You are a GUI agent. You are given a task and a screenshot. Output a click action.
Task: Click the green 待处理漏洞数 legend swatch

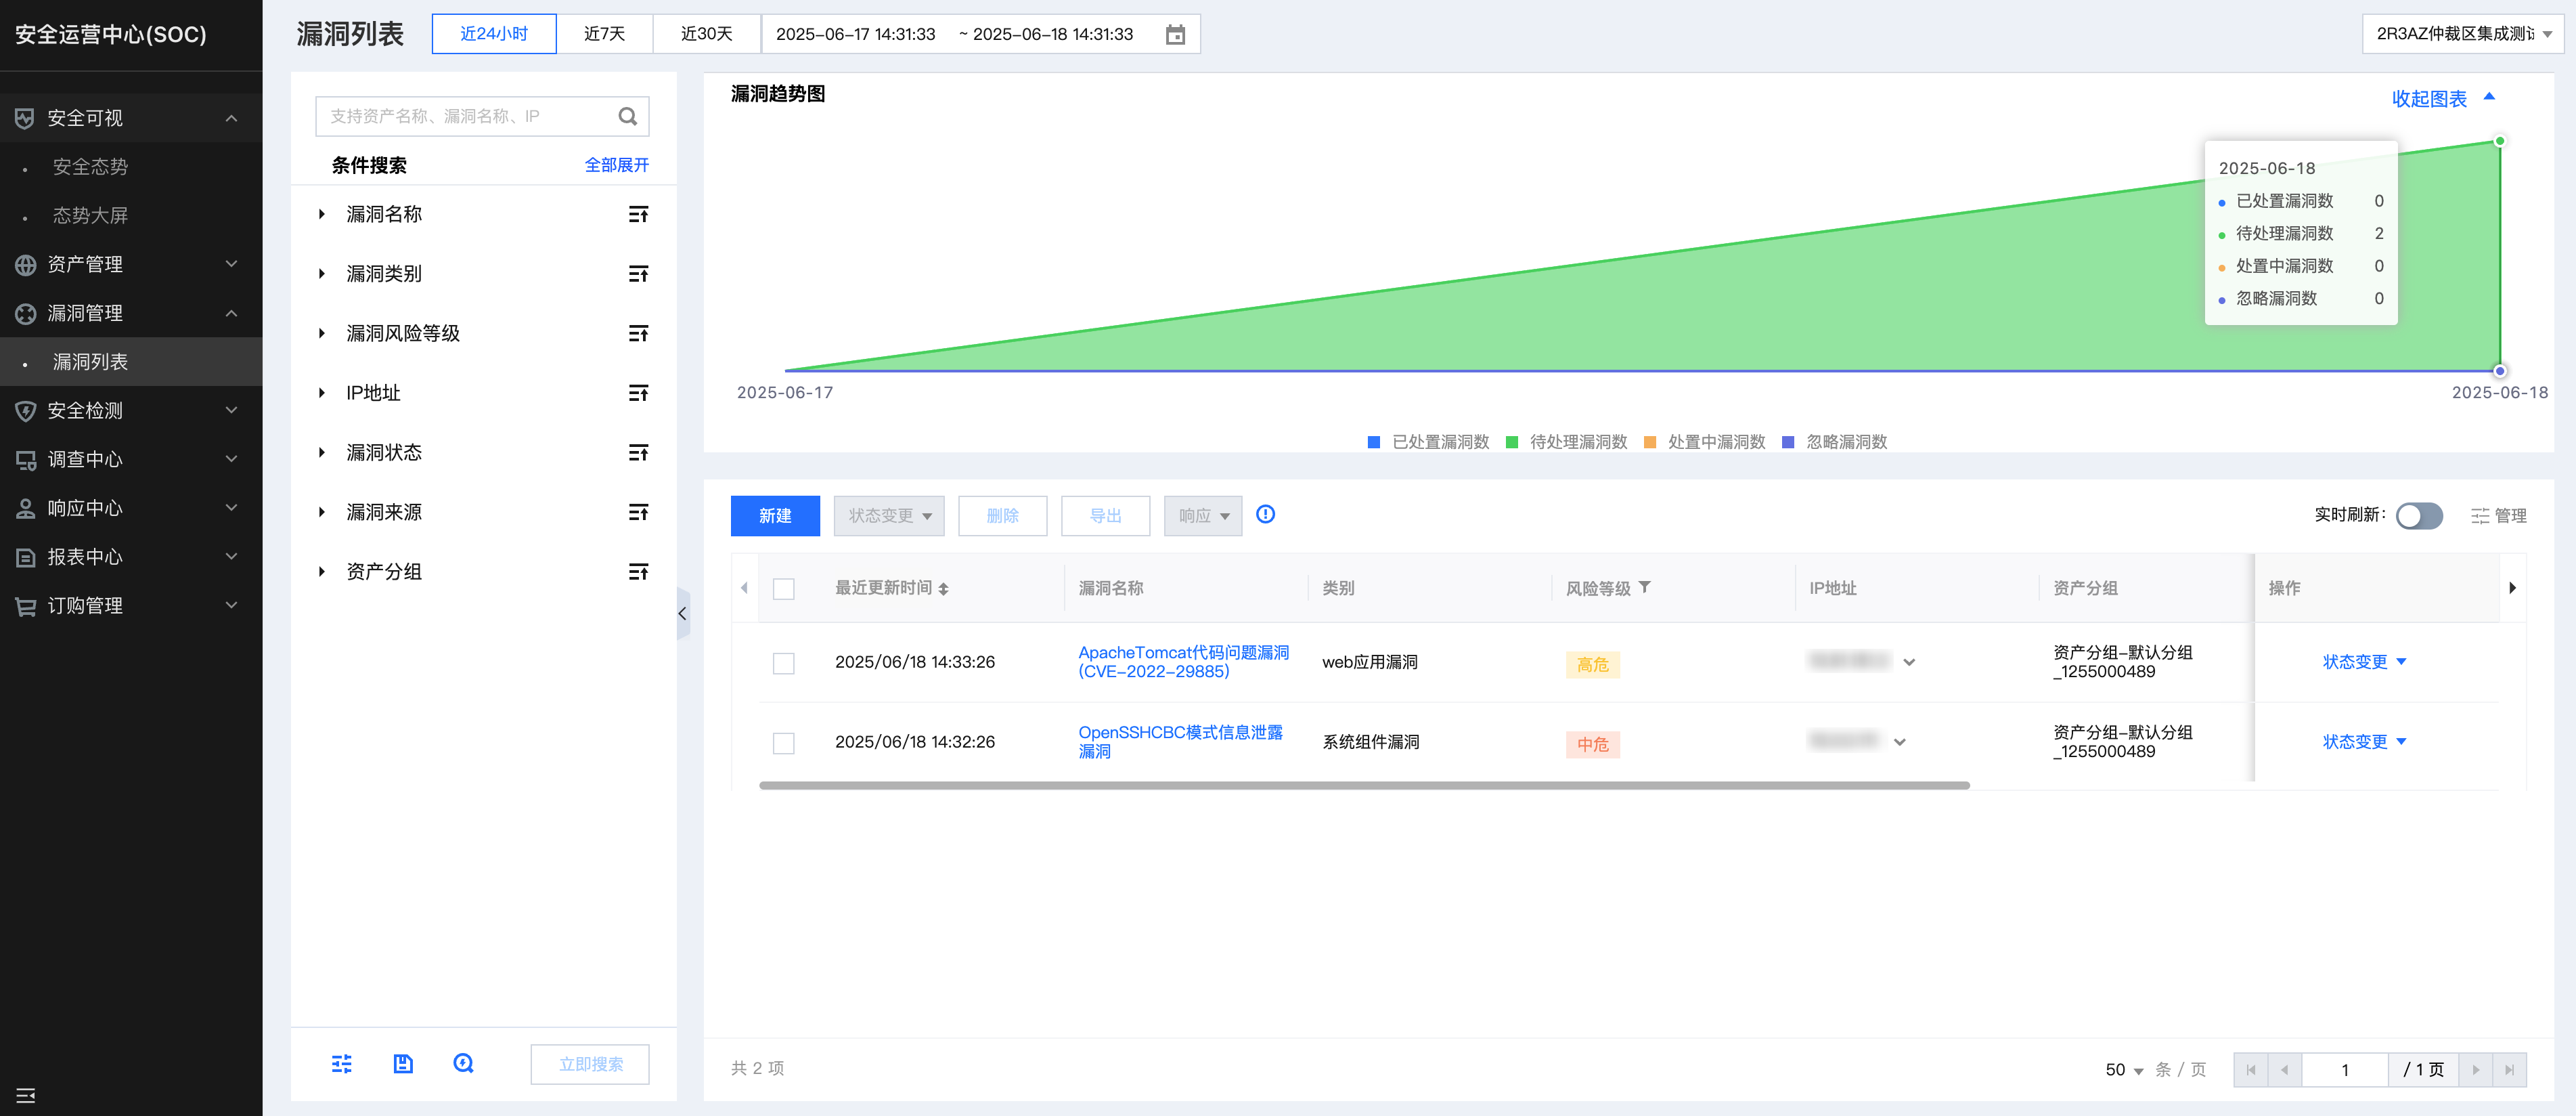coord(1511,442)
